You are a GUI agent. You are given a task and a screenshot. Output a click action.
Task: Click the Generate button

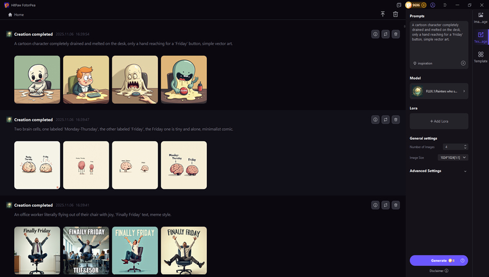click(x=439, y=260)
